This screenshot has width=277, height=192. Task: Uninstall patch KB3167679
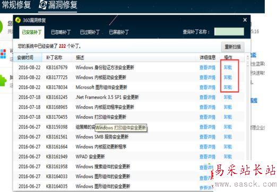click(x=228, y=67)
